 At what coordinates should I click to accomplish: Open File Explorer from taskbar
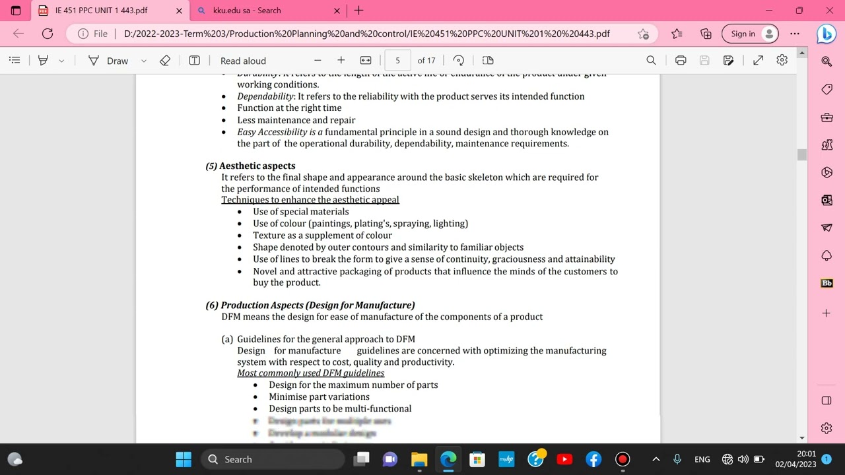click(419, 459)
